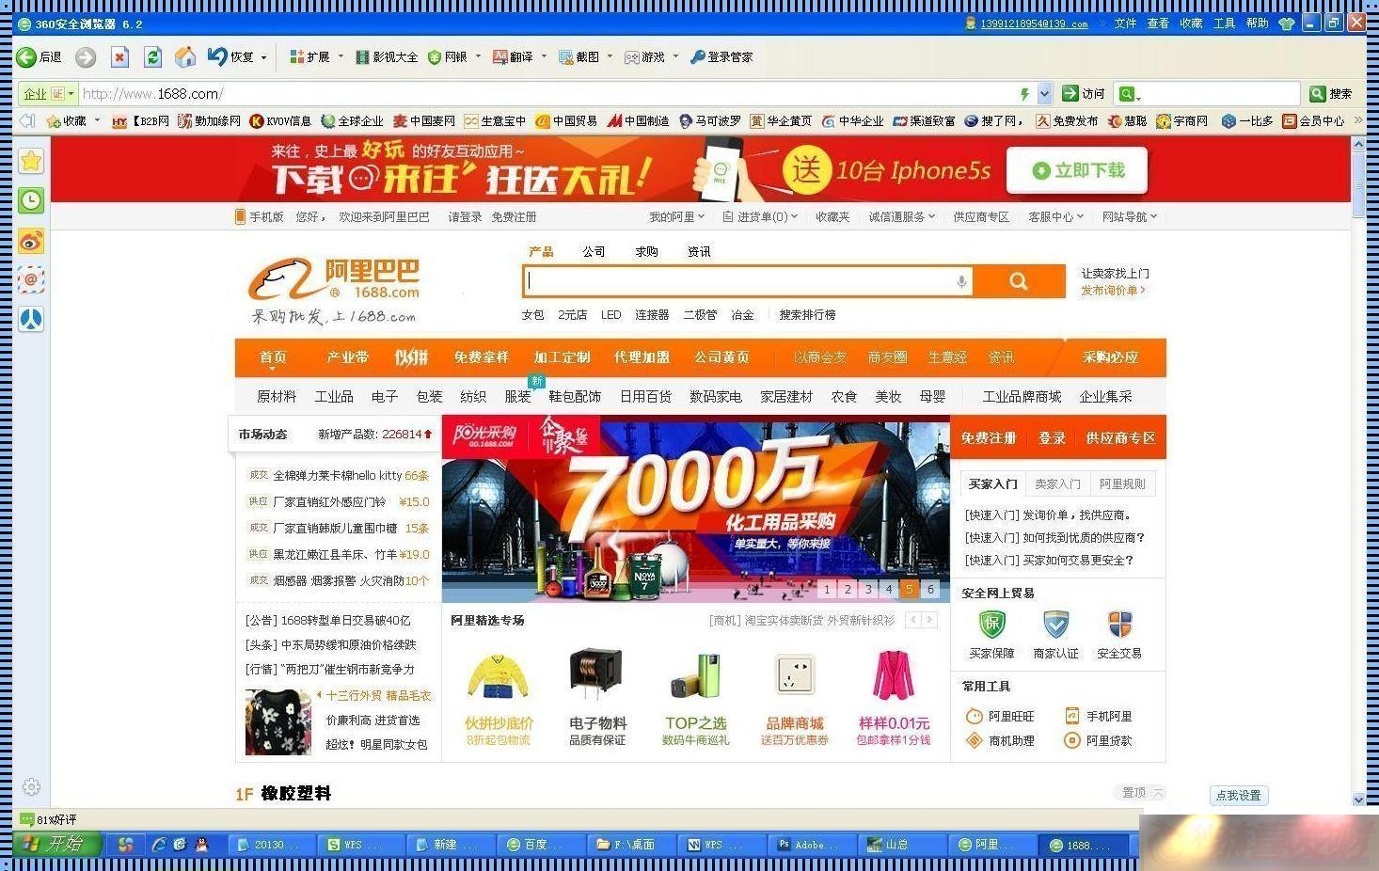This screenshot has height=871, width=1379.
Task: Click the microphone icon in search box
Action: tap(961, 281)
